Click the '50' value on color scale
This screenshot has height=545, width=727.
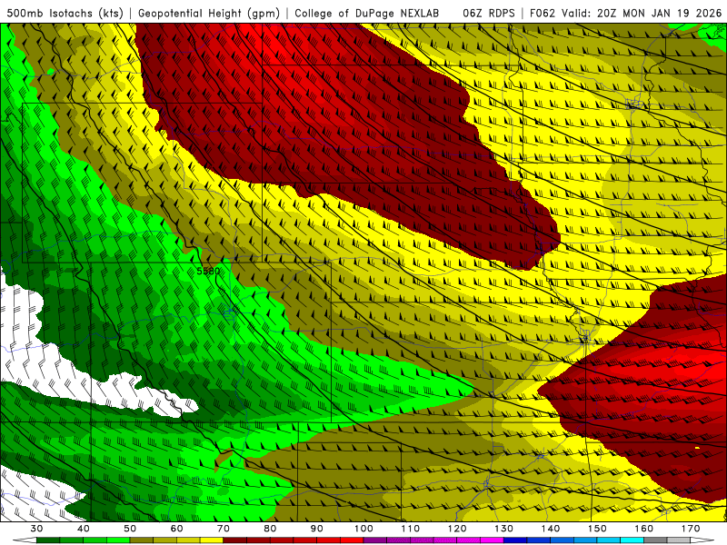[x=130, y=529]
